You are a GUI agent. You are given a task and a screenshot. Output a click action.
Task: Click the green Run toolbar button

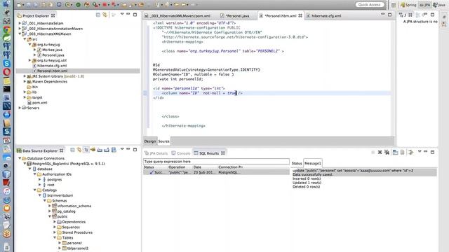(x=78, y=5)
